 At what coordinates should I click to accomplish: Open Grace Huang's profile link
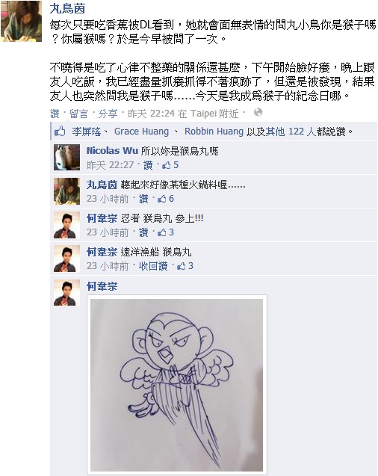pyautogui.click(x=141, y=132)
